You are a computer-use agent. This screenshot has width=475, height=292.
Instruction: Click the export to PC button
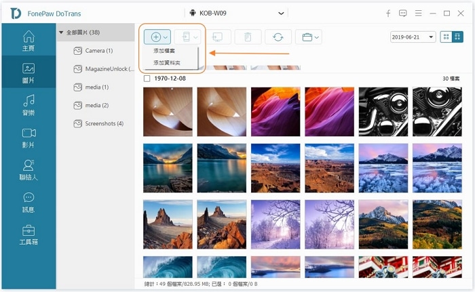[217, 37]
